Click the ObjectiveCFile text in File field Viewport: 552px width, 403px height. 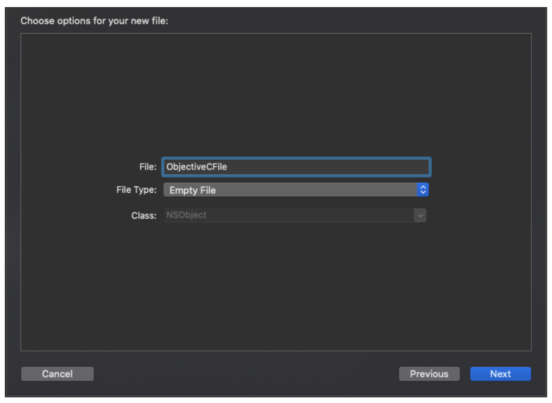(x=197, y=167)
